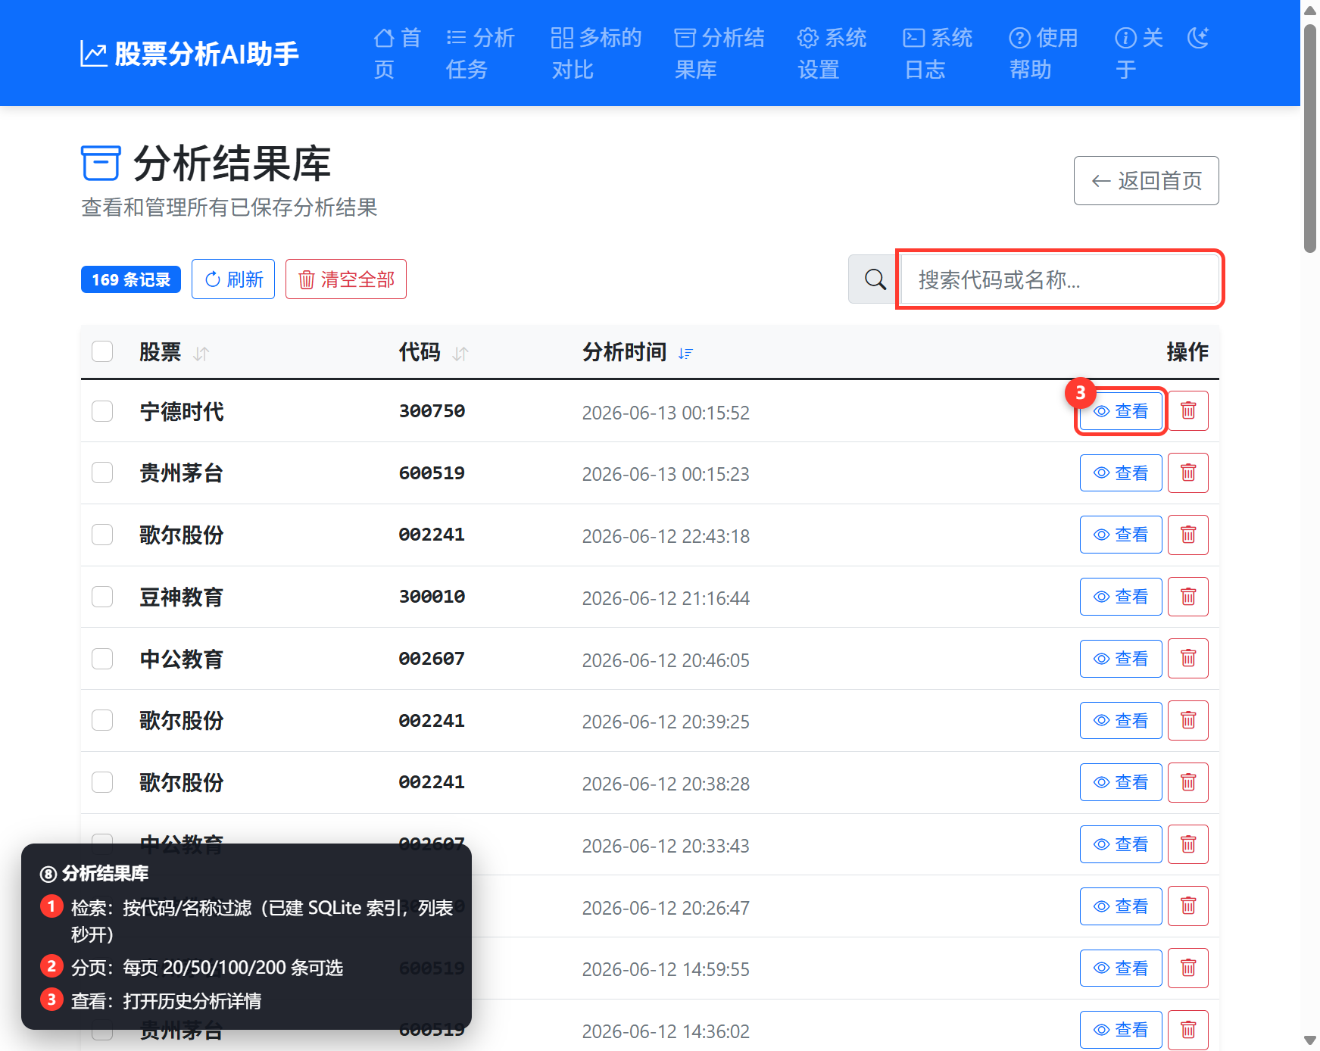The width and height of the screenshot is (1320, 1051).
Task: Check the 中公教育 20:46:05 row checkbox
Action: tap(102, 659)
